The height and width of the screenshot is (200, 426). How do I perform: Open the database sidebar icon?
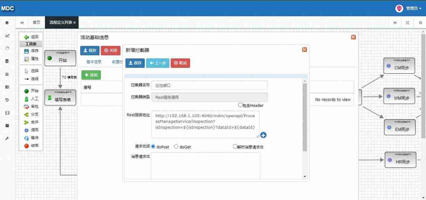(x=7, y=61)
